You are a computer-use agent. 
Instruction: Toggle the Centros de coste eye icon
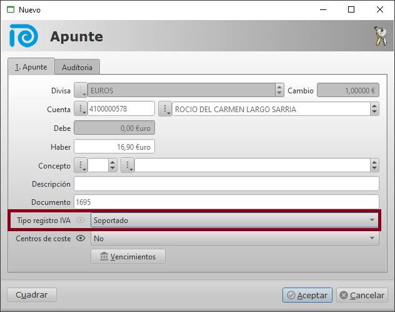coord(80,239)
